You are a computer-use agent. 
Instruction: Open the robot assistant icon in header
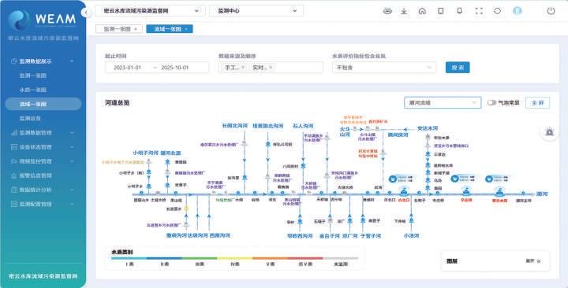coord(387,11)
